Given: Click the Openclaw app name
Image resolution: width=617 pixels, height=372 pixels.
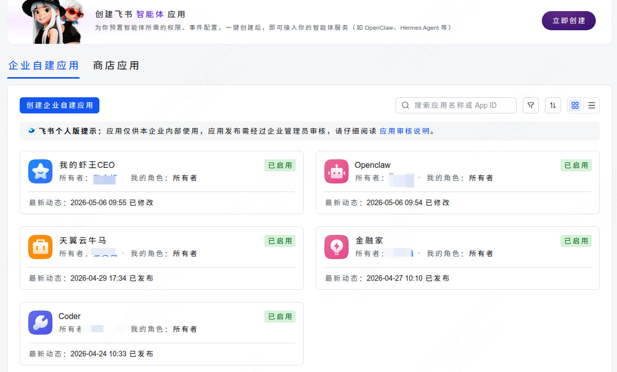Looking at the screenshot, I should (x=372, y=165).
